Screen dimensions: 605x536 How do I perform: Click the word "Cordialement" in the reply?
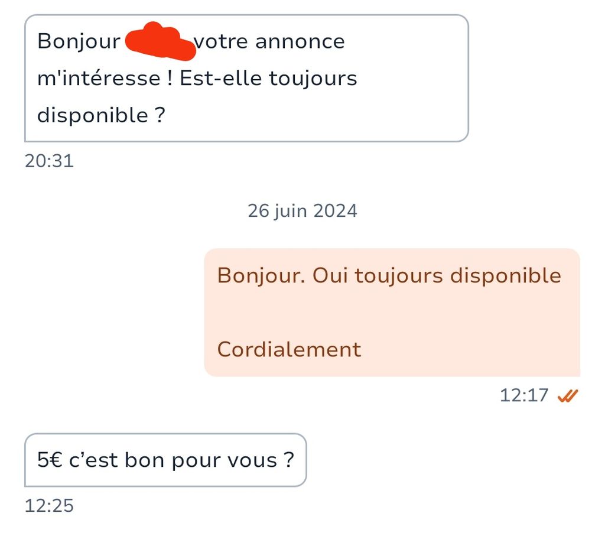click(289, 350)
